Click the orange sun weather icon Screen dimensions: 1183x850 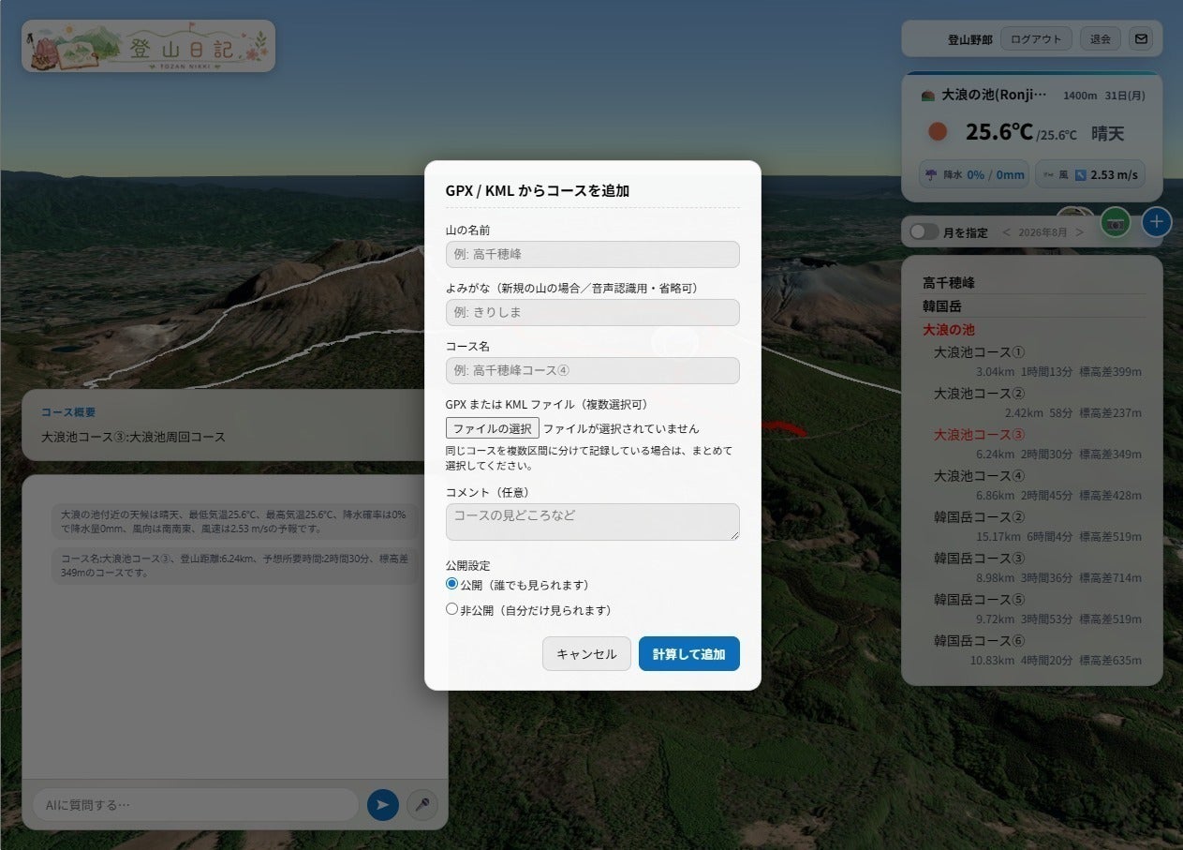click(938, 132)
